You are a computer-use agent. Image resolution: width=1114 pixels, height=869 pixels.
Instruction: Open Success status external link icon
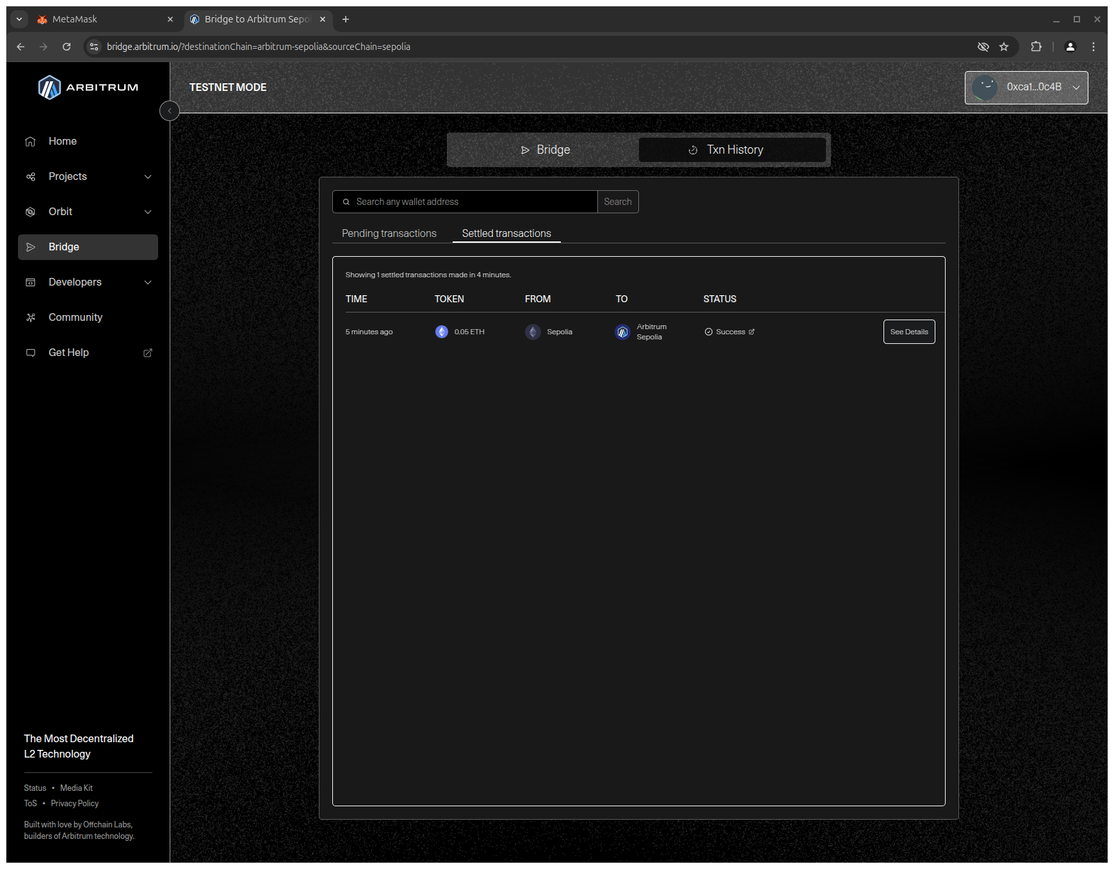point(752,332)
